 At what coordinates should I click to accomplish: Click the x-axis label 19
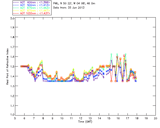point(146,118)
